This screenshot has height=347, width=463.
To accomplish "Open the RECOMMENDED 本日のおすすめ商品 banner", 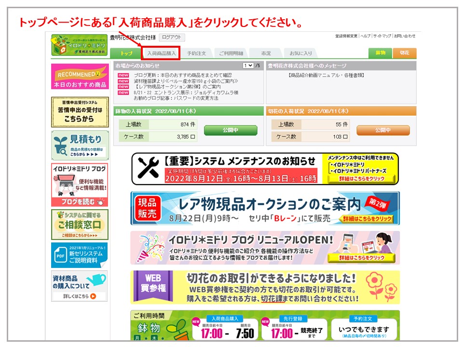I will point(80,77).
